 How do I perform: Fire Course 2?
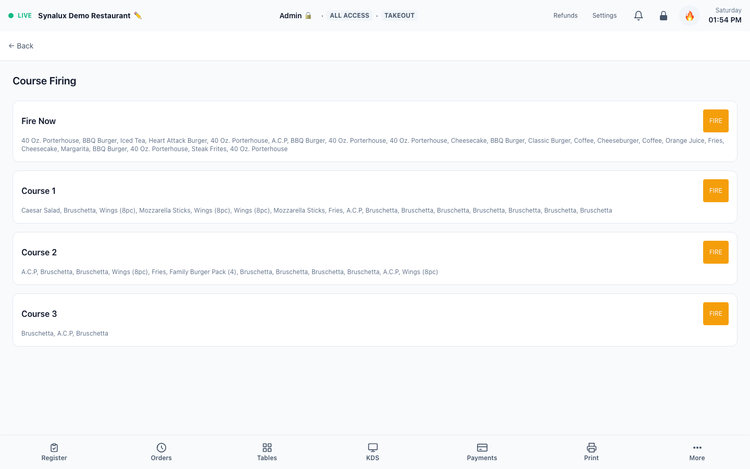716,252
